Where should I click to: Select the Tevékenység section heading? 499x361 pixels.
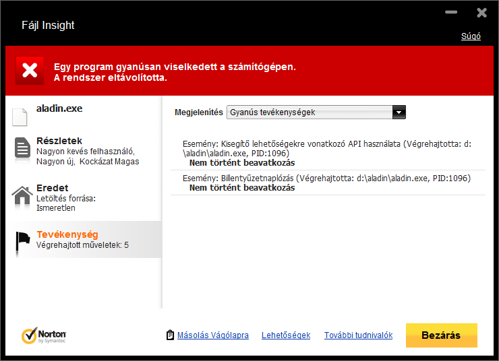[x=67, y=234]
